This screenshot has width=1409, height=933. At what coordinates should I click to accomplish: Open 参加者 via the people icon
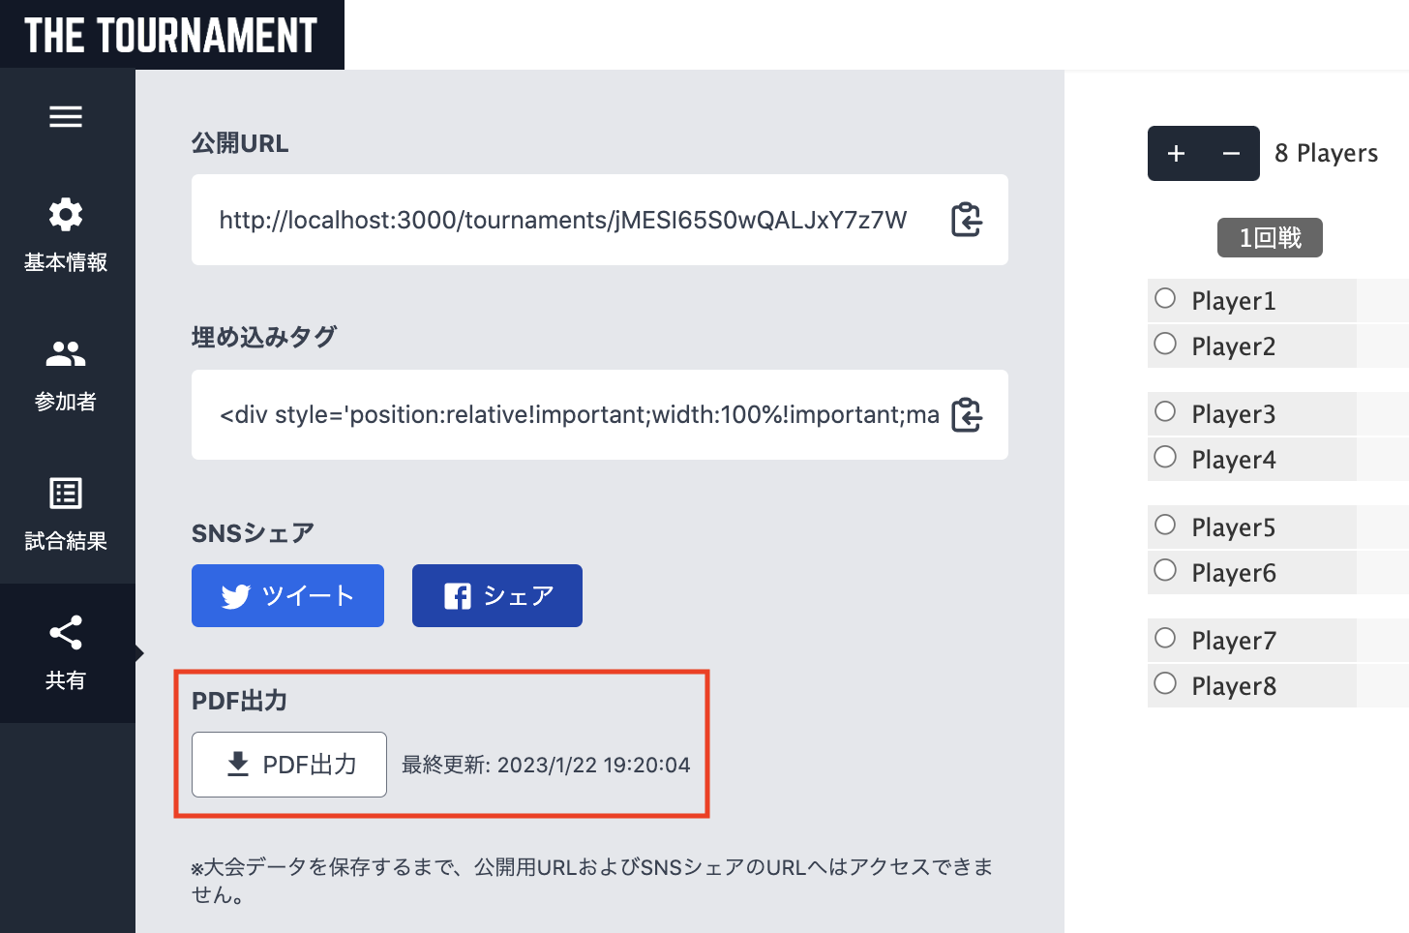point(66,354)
